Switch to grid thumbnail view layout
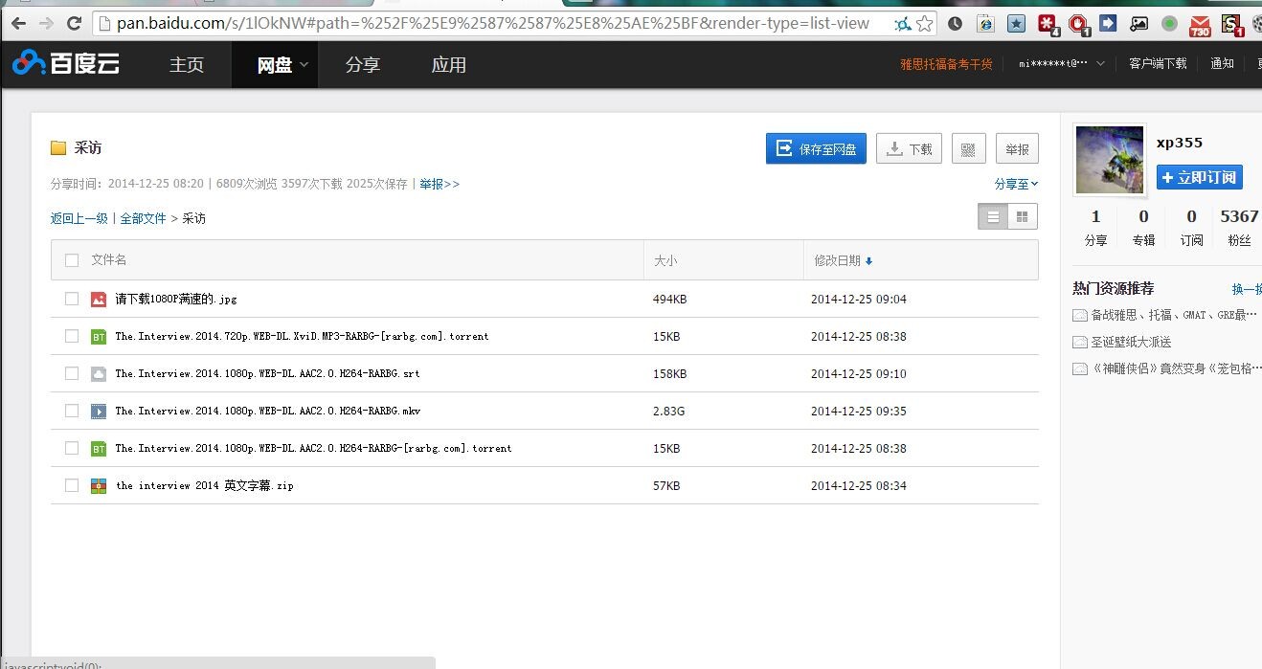Viewport: 1262px width, 669px height. [1023, 216]
